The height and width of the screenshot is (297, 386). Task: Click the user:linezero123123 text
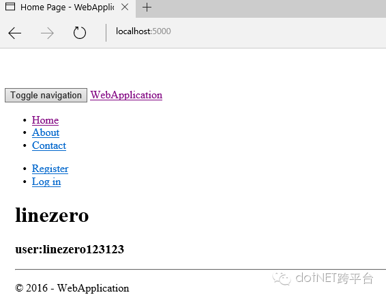70,249
